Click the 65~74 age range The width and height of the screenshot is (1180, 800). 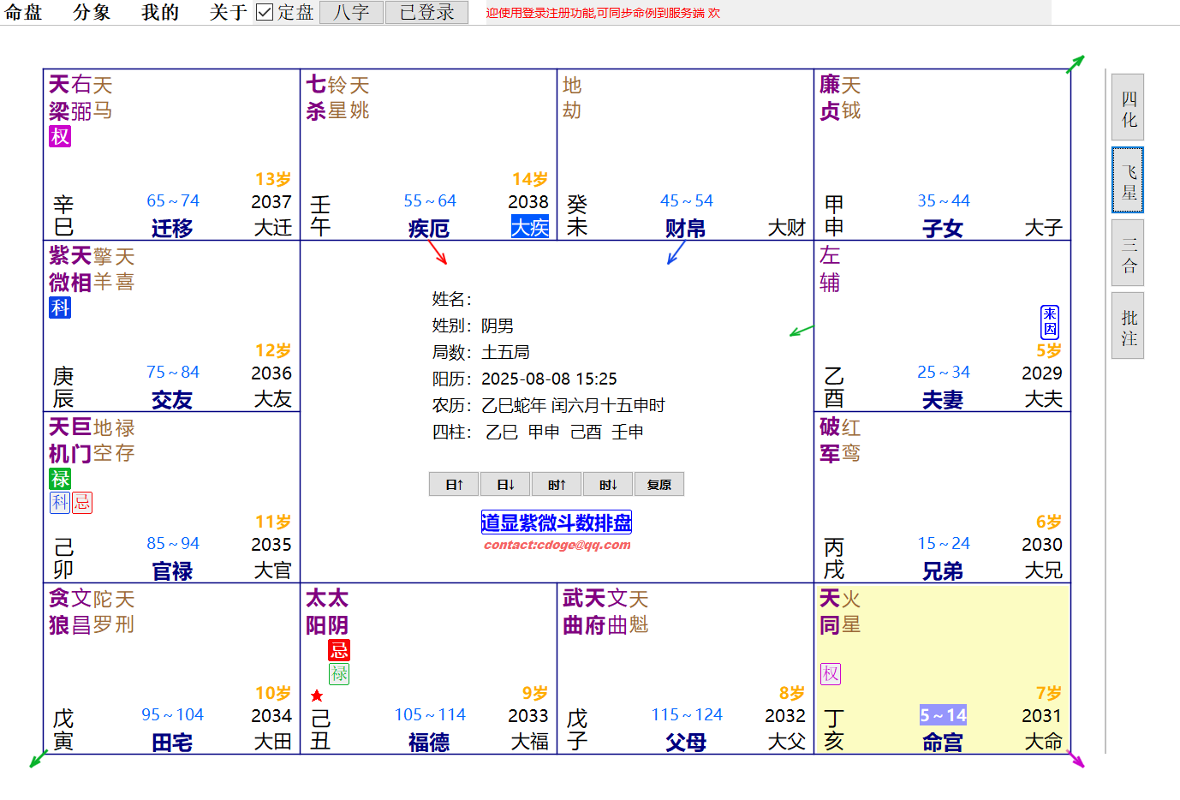pyautogui.click(x=173, y=200)
